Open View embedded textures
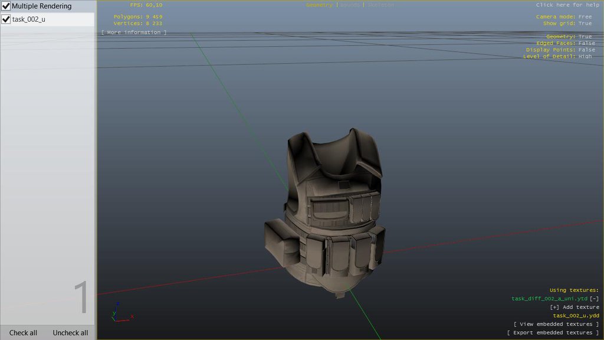The height and width of the screenshot is (340, 604). point(556,324)
